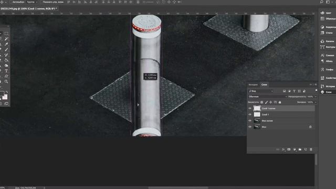Open the Group/Layer auto-select dropdown
336x189 pixels.
coord(31,2)
